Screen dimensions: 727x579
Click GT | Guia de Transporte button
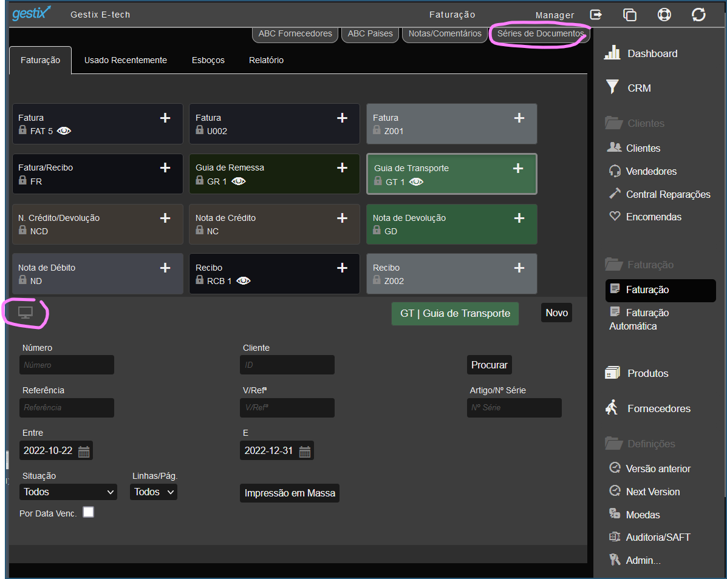tap(455, 314)
